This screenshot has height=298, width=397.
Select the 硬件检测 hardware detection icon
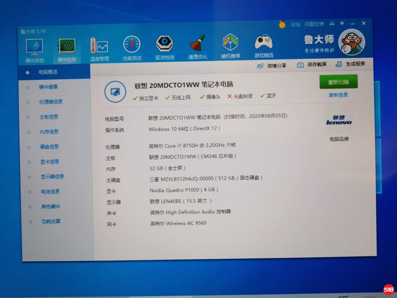(67, 47)
